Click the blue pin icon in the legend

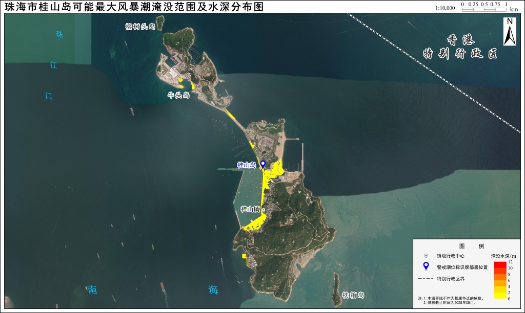pos(426,266)
